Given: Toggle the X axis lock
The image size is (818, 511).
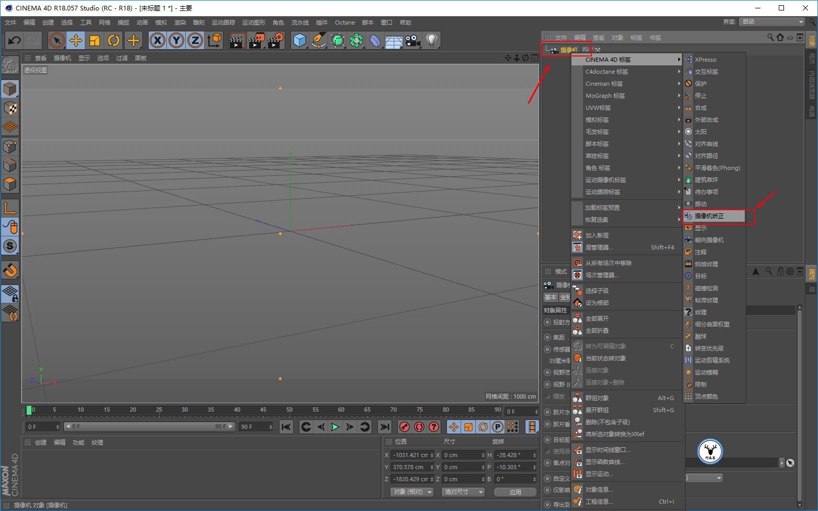Looking at the screenshot, I should [x=157, y=40].
